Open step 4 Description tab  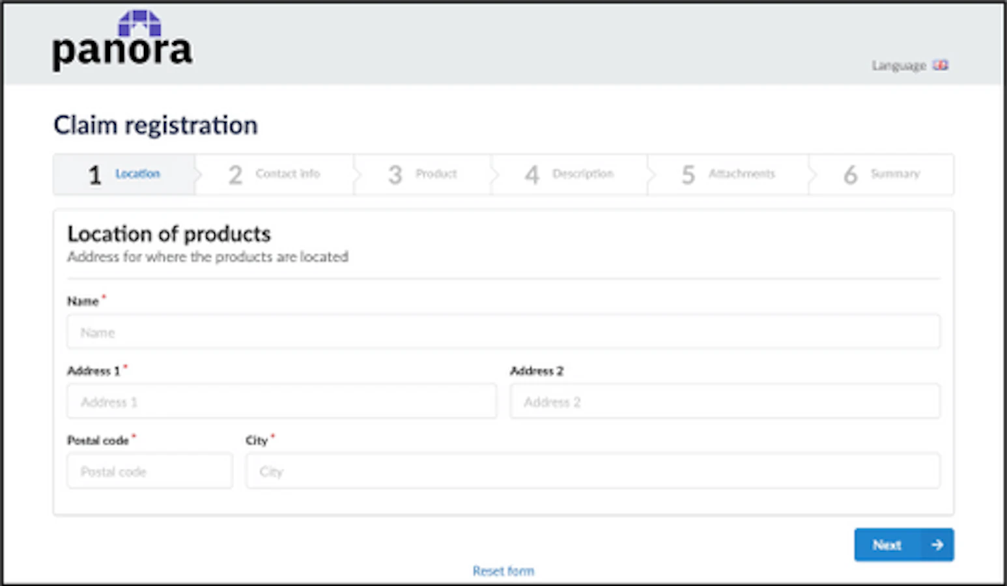[x=569, y=174]
